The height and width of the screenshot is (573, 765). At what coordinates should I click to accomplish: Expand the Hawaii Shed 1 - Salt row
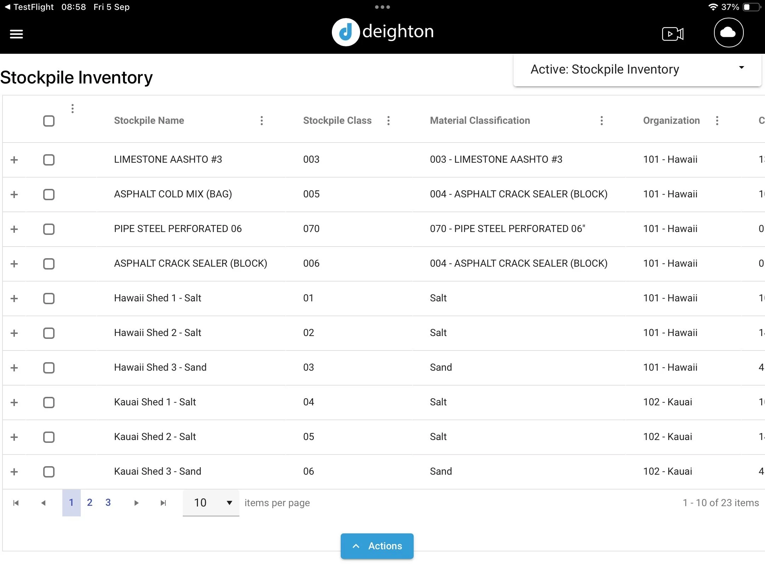pos(14,299)
